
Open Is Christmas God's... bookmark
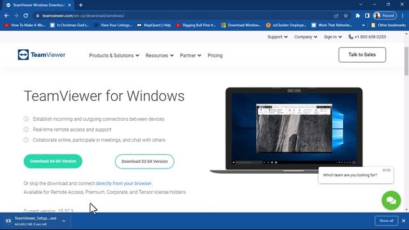coord(70,25)
